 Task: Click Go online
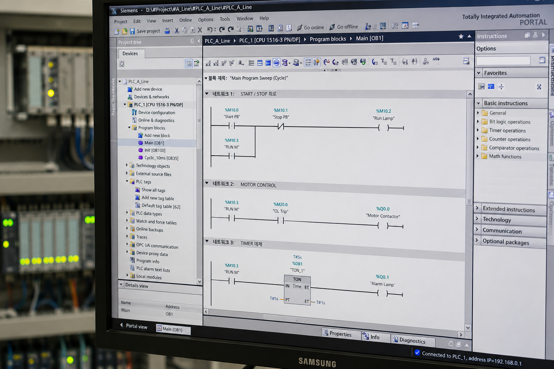click(311, 27)
